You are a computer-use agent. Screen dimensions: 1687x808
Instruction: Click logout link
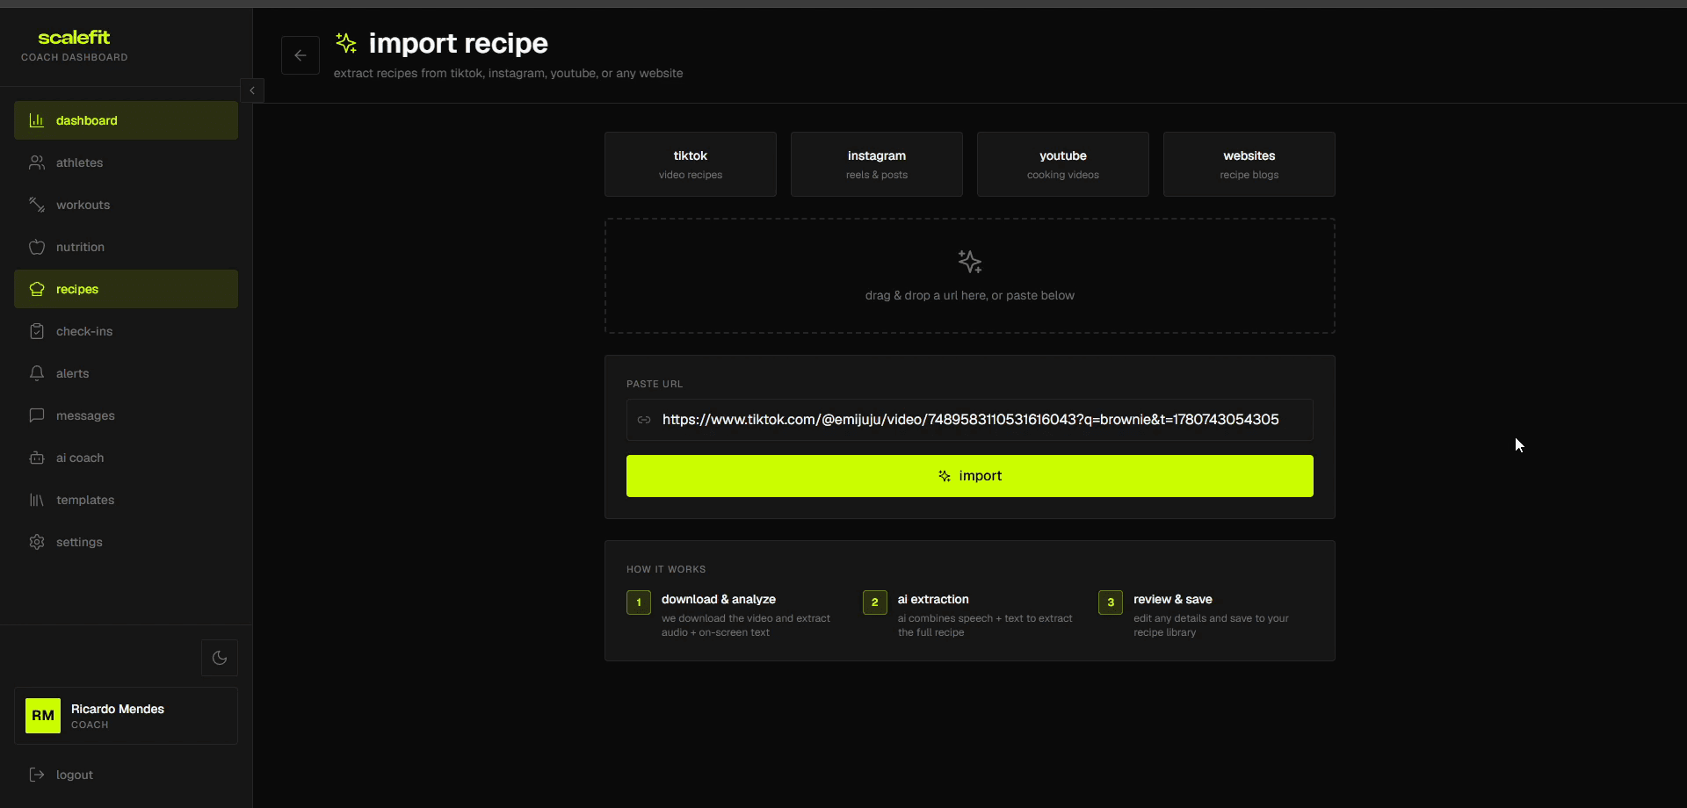point(126,775)
